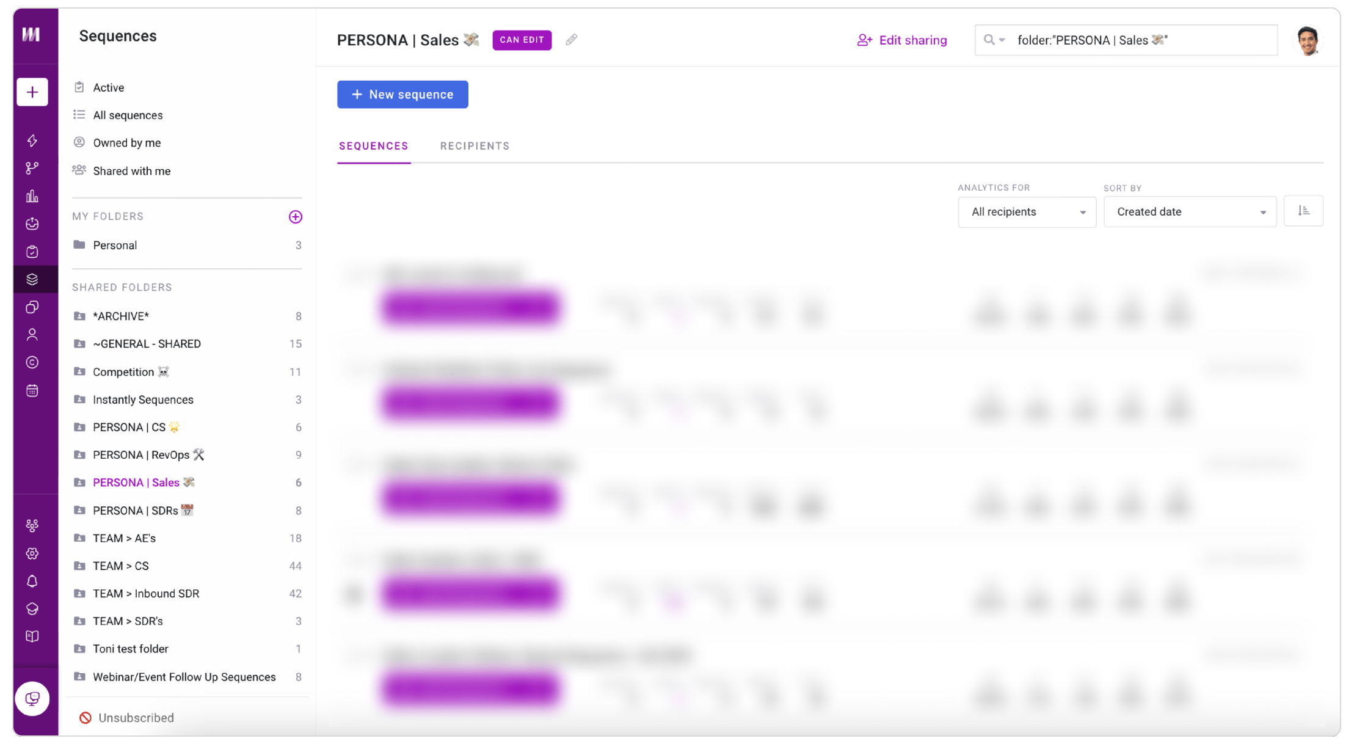Viewport: 1357px width, 755px height.
Task: Switch to the Recipients tab
Action: point(474,145)
